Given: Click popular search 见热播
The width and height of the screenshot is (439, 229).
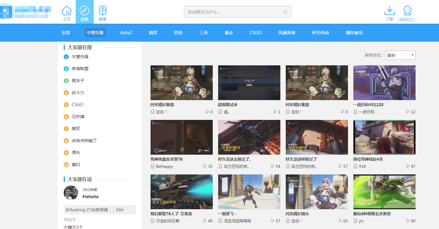Looking at the screenshot, I should (78, 117).
